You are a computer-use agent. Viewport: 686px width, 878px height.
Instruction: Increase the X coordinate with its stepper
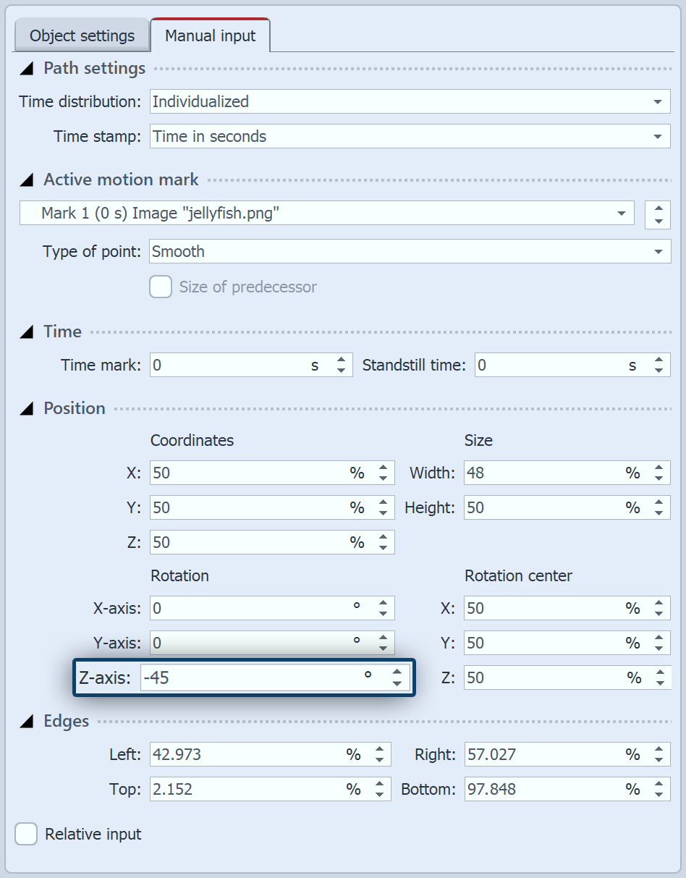tap(384, 468)
